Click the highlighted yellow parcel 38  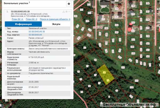(106, 75)
